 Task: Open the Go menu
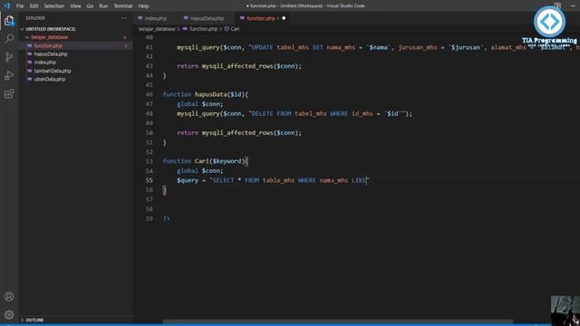[x=90, y=6]
